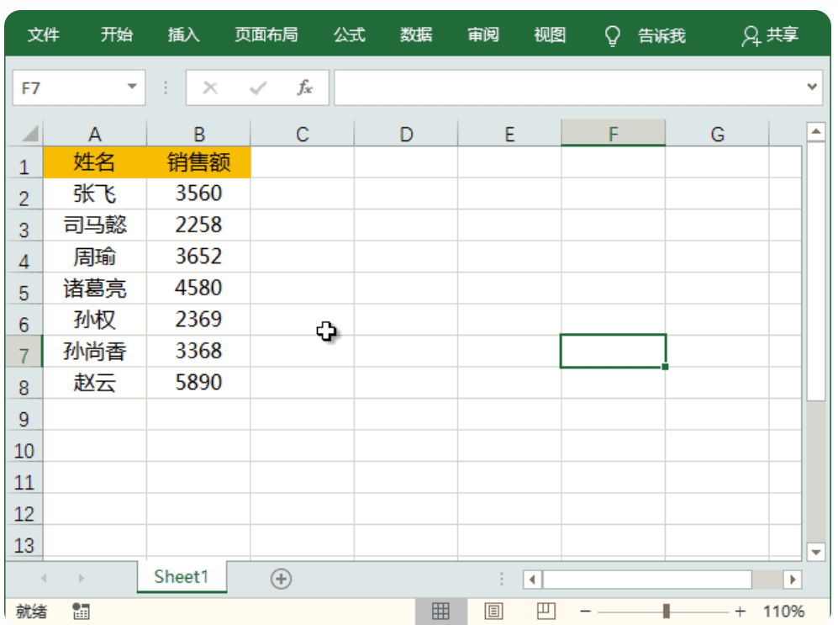Click horizontal scrollbar left arrow
This screenshot has width=838, height=625.
(x=532, y=579)
